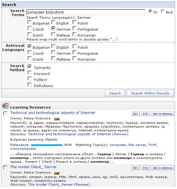This screenshot has width=177, height=189.
Task: Check English in Retrieval Languages
Action: pyautogui.click(x=53, y=47)
